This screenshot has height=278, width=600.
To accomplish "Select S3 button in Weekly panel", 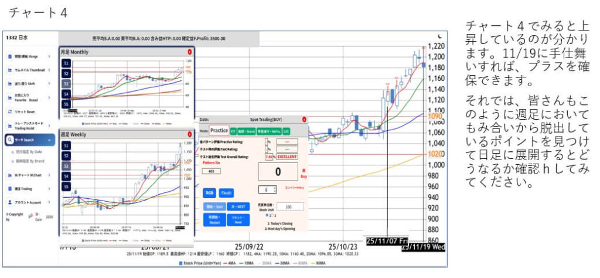I will pyautogui.click(x=66, y=165).
